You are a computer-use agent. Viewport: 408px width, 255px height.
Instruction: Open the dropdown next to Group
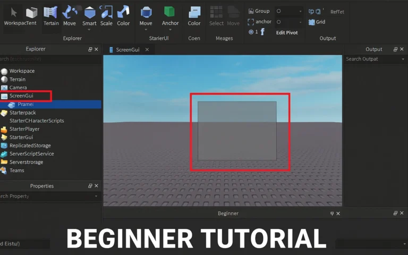click(300, 11)
